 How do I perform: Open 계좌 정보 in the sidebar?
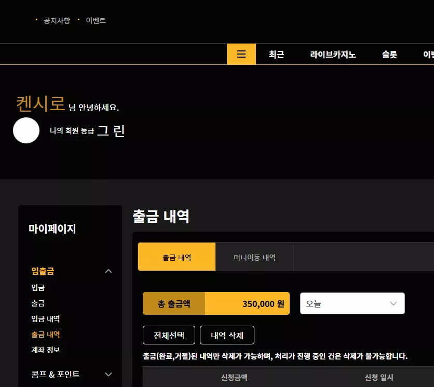[46, 350]
